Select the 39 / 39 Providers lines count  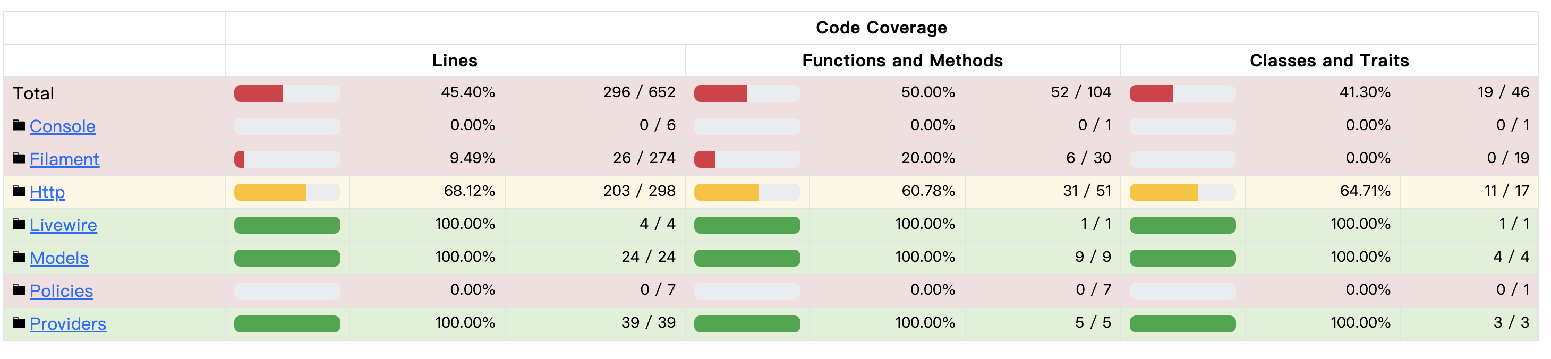point(649,323)
